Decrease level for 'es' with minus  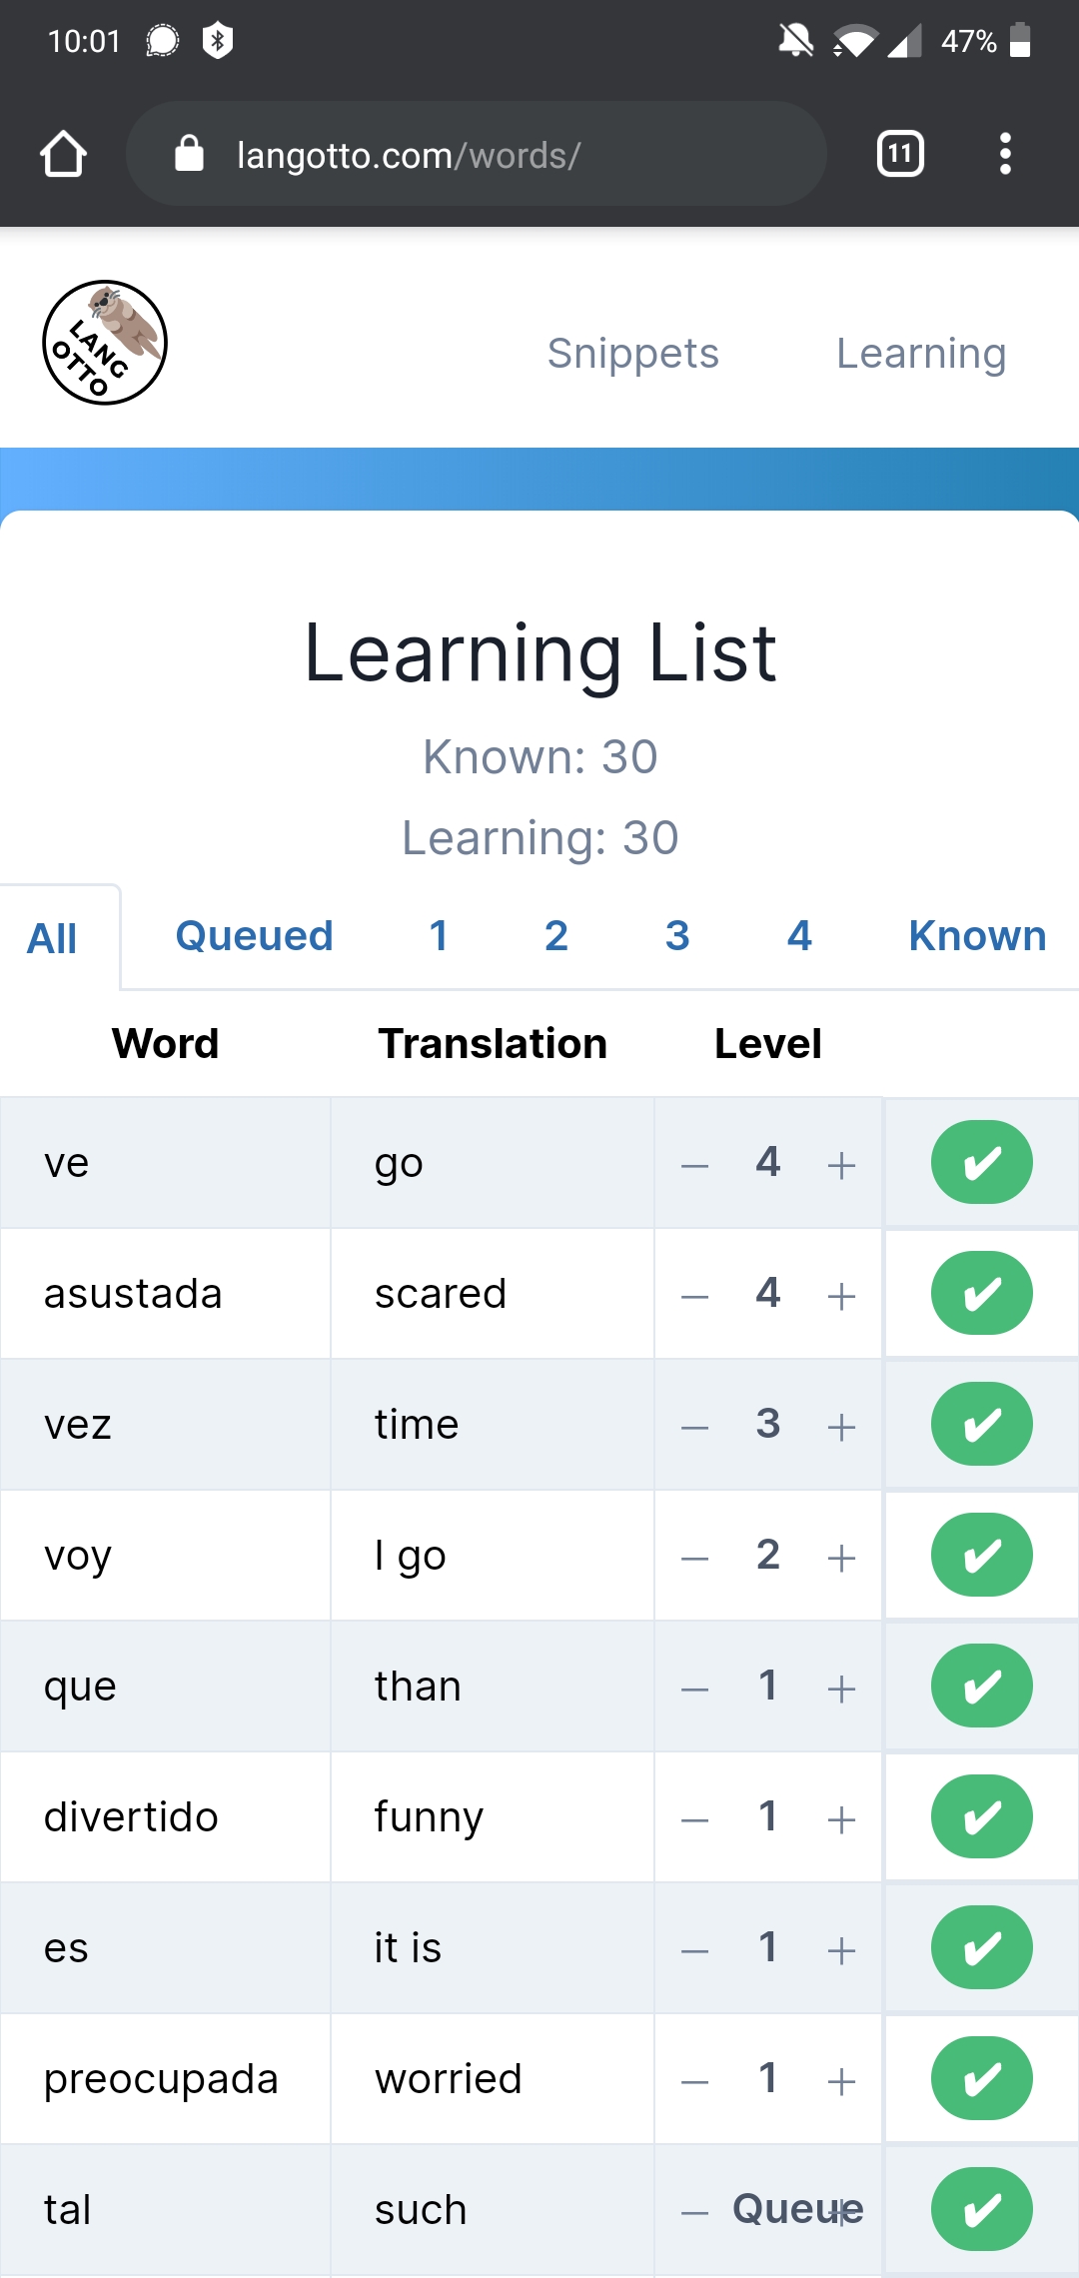coord(694,1950)
